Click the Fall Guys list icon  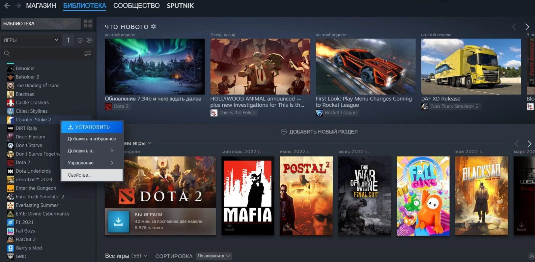point(11,231)
